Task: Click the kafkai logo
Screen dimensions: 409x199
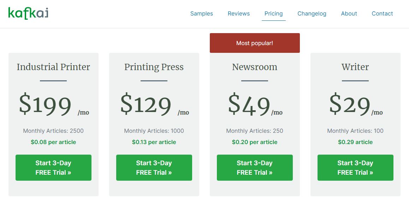Action: (28, 13)
